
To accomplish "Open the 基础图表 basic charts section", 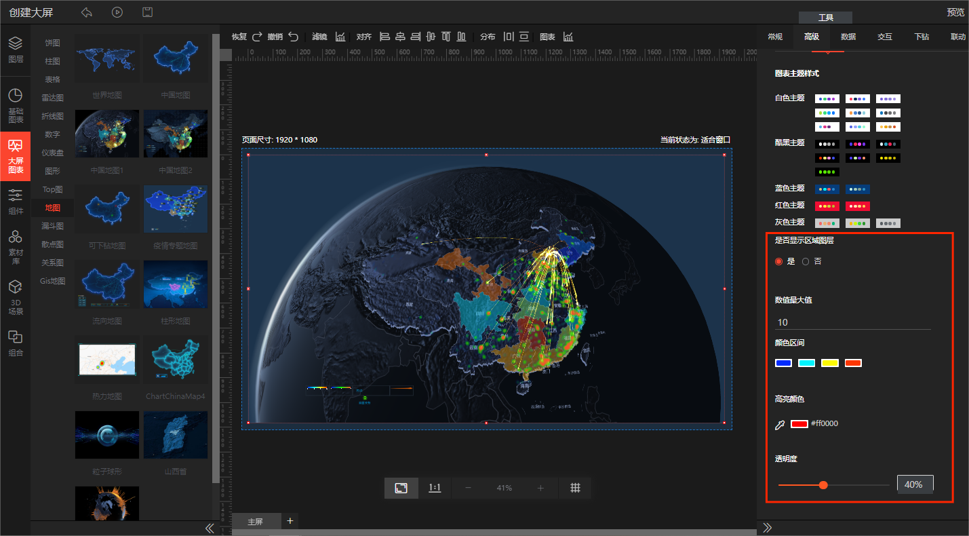I will pos(15,105).
